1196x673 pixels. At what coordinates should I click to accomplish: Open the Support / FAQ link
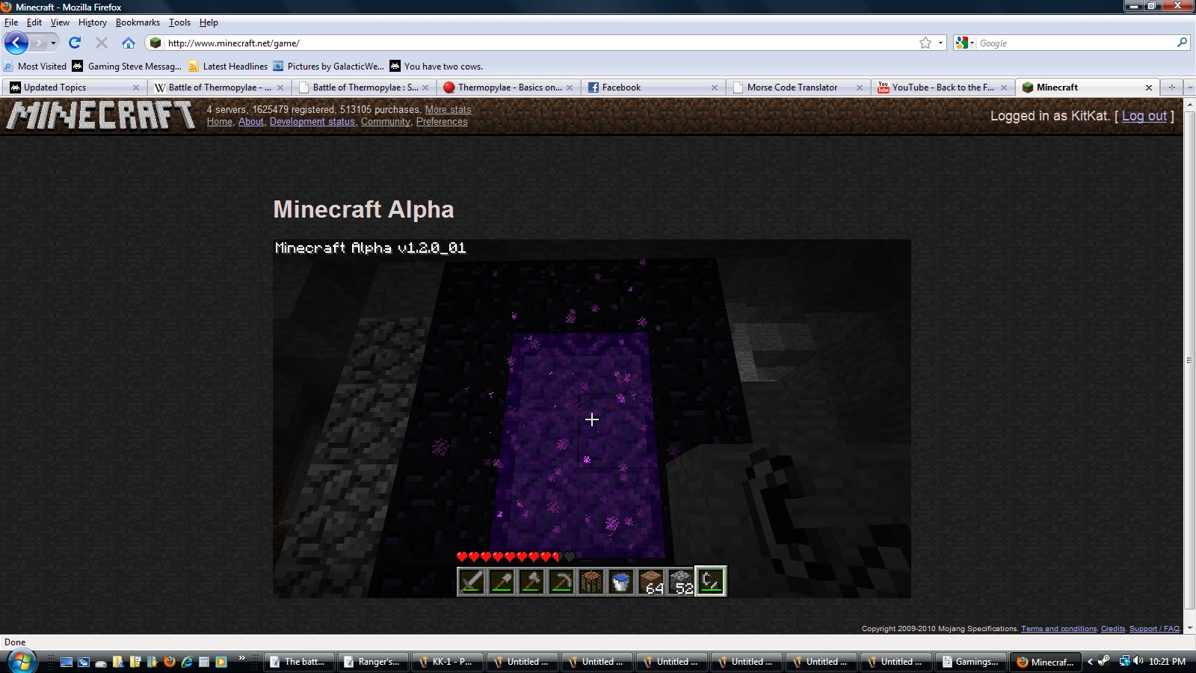click(1154, 629)
